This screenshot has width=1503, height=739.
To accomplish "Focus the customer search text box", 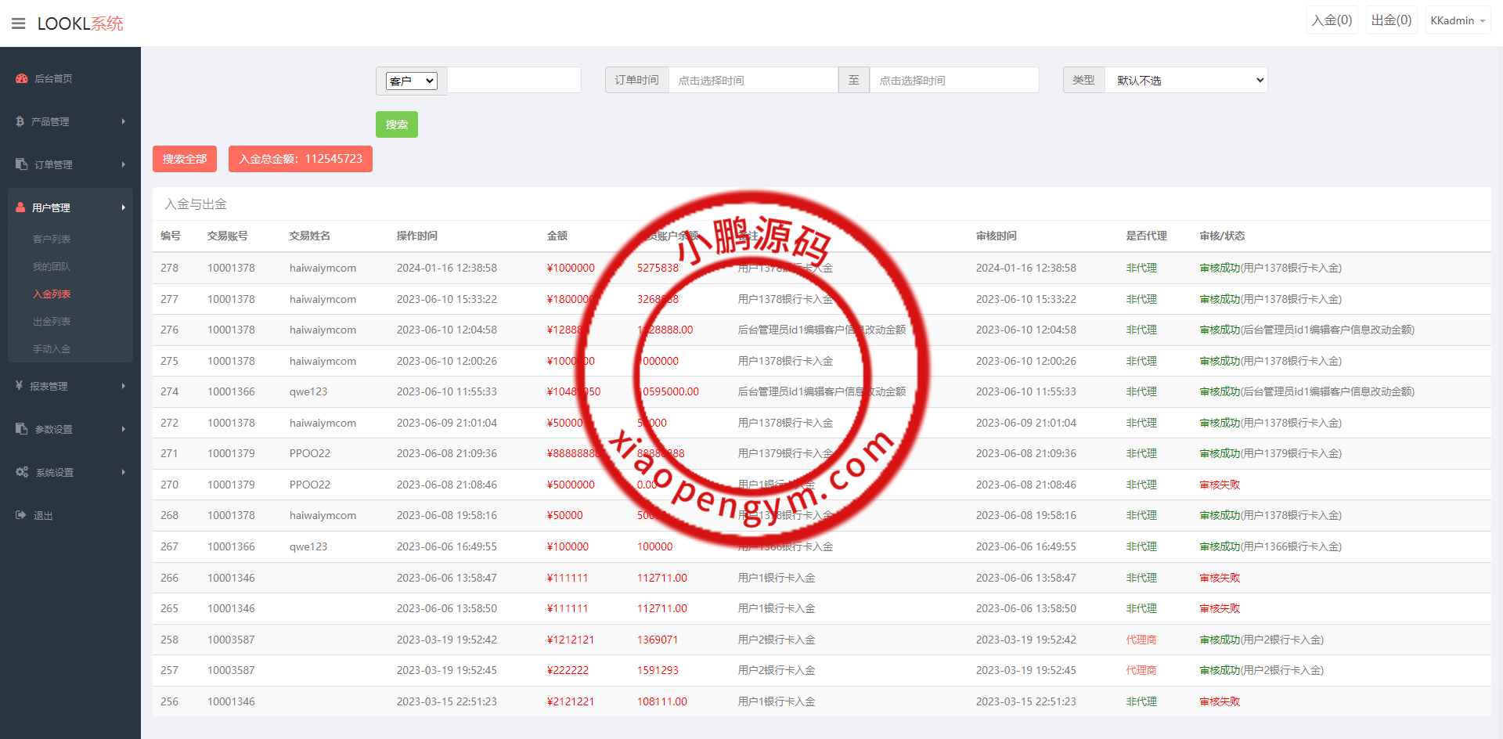I will 514,81.
